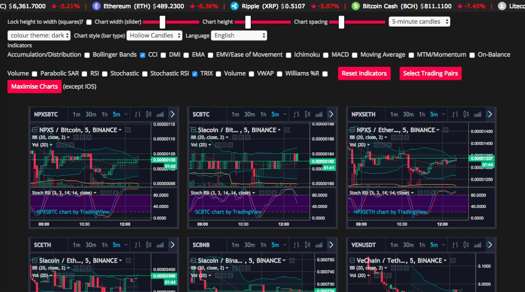
Task: Open the 5-minute candles interval dropdown
Action: point(419,22)
